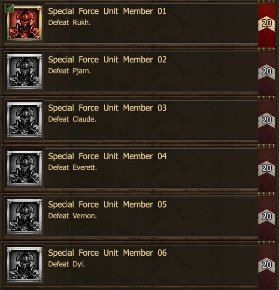Click the Defeat Dyl description text
279x290 pixels.
[67, 264]
